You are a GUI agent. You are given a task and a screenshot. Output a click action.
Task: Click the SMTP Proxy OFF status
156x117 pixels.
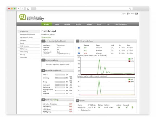coord(71,107)
